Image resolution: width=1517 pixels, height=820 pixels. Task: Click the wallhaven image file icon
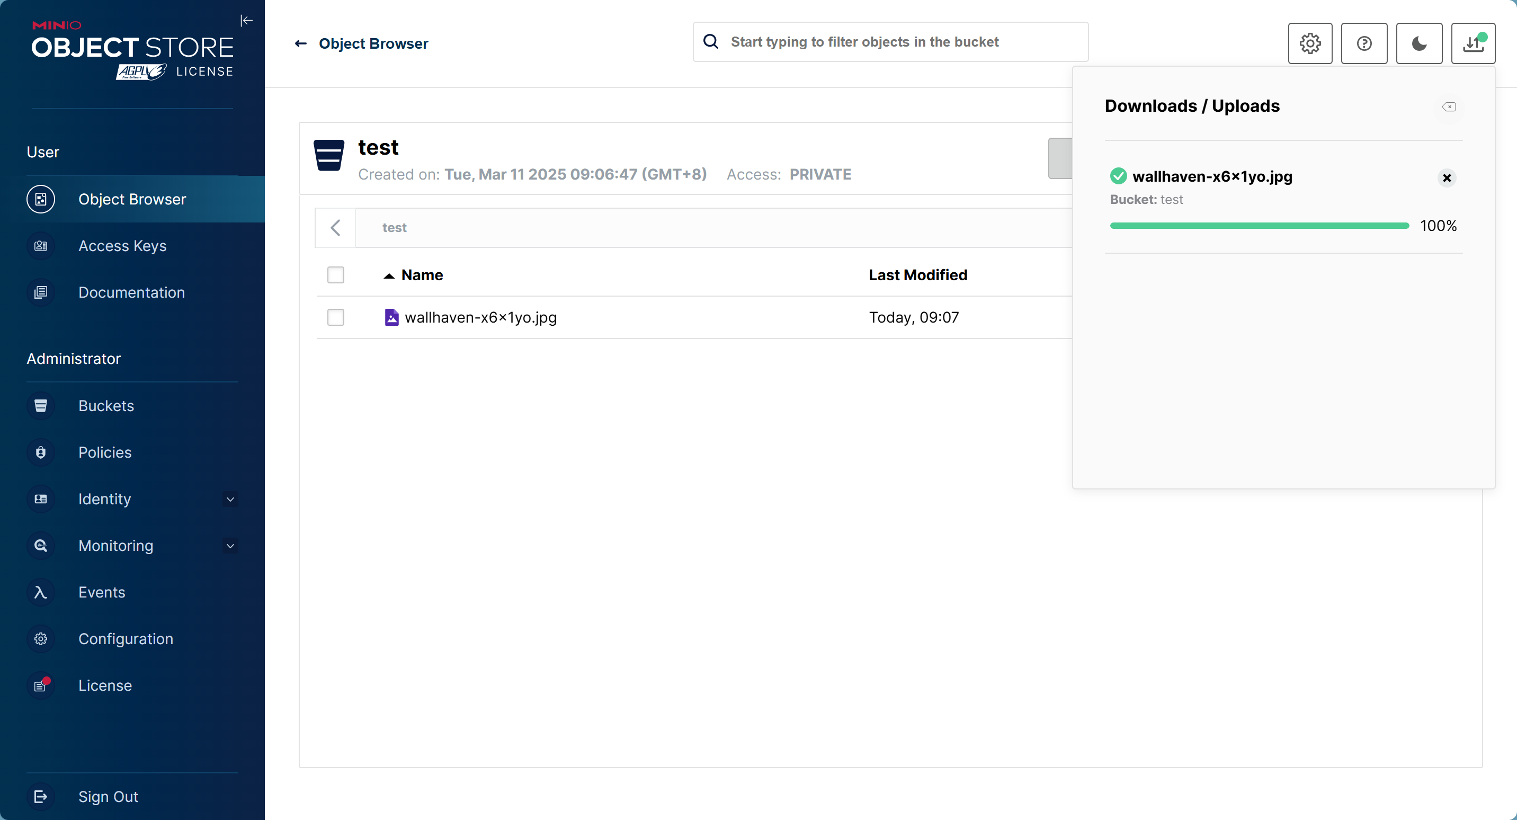pyautogui.click(x=391, y=317)
